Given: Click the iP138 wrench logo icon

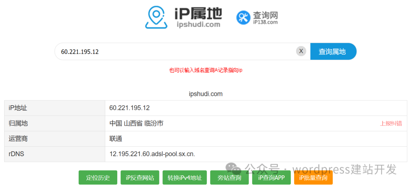Looking at the screenshot, I should [x=243, y=17].
